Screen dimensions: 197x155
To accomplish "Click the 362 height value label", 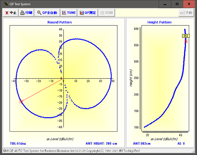I will tap(186, 36).
